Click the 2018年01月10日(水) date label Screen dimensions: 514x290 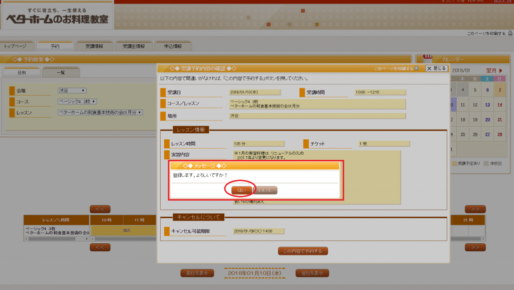point(254,273)
